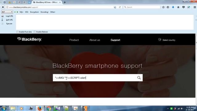197x111 pixels.
Task: Switch to the pinned blue-square tab
Action: pos(29,2)
